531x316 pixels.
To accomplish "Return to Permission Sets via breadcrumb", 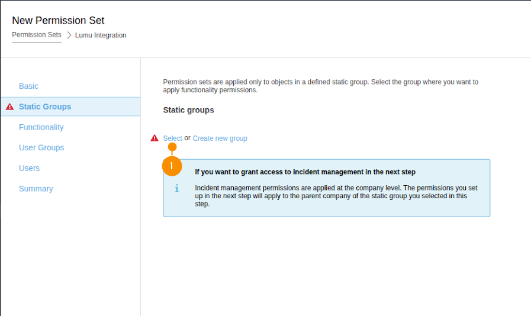I will tap(37, 35).
